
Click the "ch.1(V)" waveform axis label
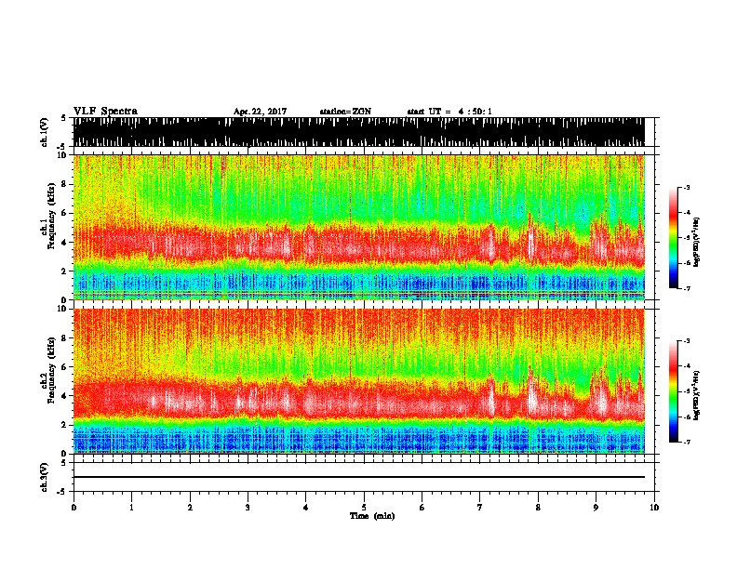[x=45, y=132]
